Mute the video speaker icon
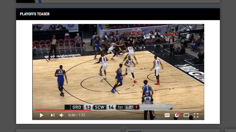The width and height of the screenshot is (236, 132). [x=61, y=115]
